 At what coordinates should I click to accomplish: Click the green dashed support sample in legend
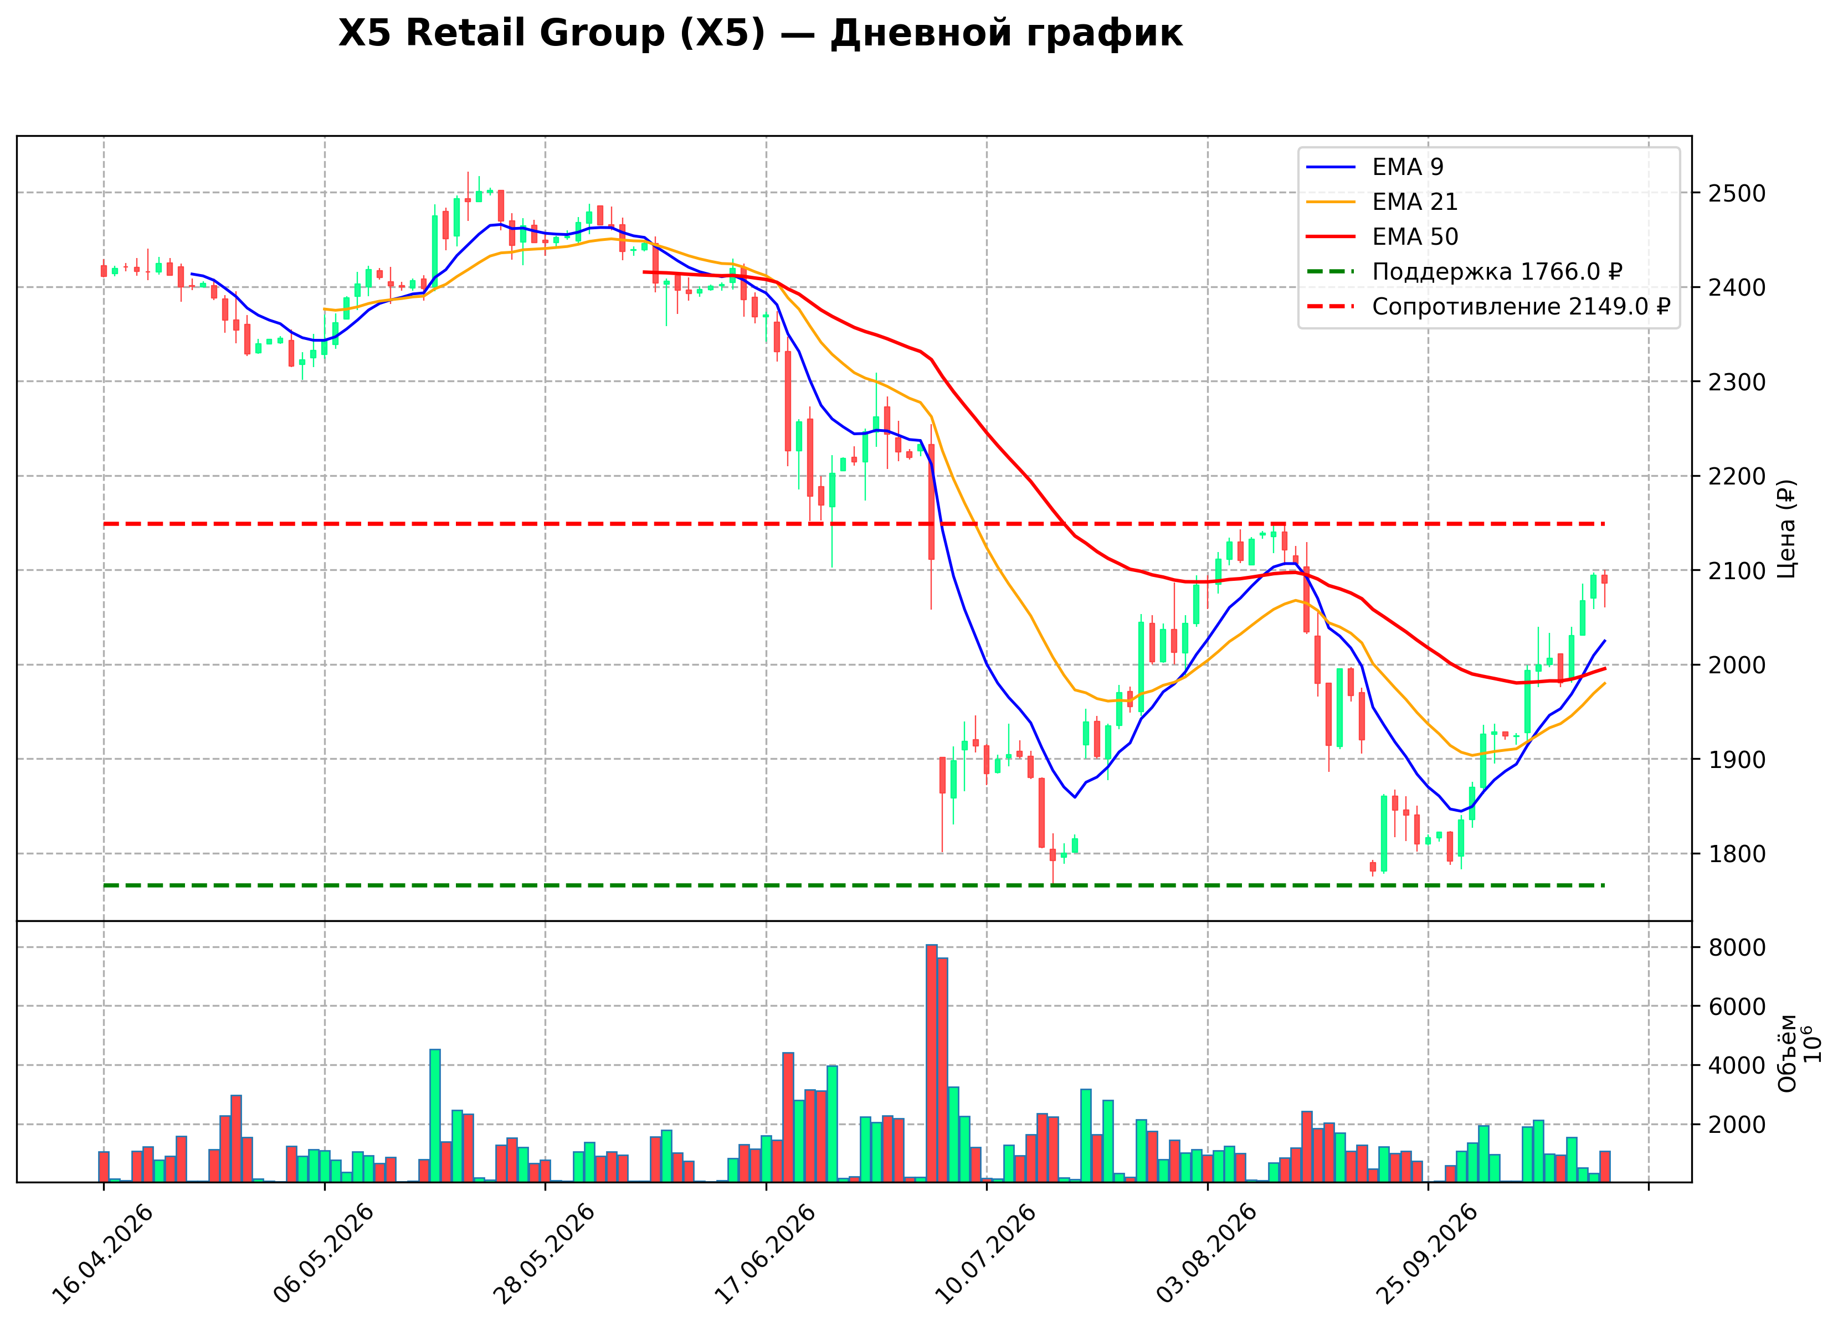point(1331,271)
